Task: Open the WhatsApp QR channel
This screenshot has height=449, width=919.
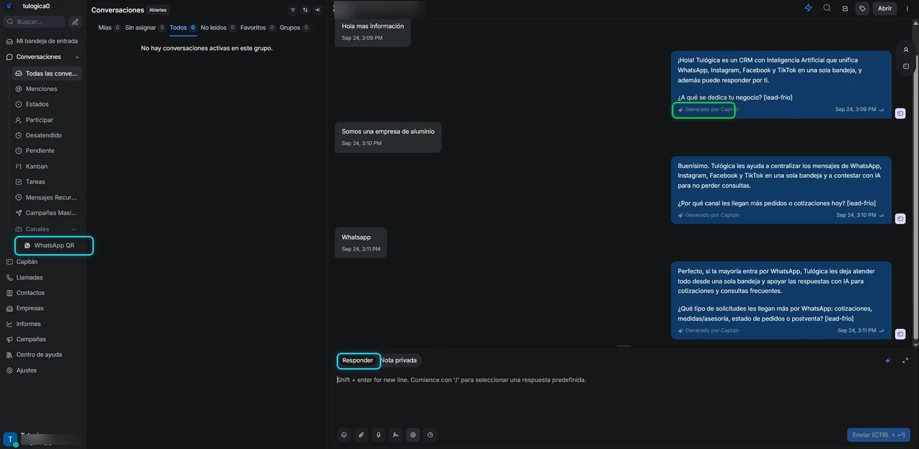Action: pyautogui.click(x=54, y=246)
